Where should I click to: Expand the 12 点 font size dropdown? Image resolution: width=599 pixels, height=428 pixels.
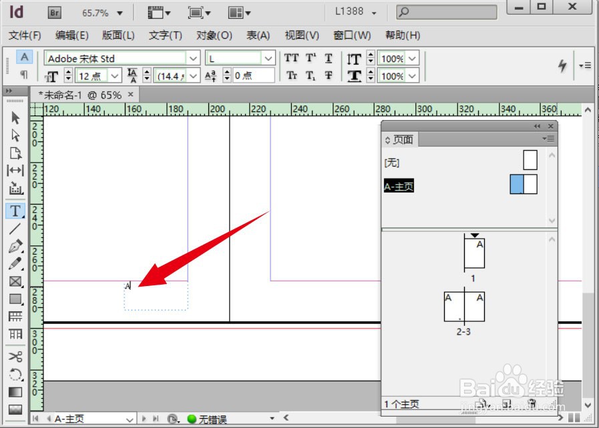tap(115, 76)
